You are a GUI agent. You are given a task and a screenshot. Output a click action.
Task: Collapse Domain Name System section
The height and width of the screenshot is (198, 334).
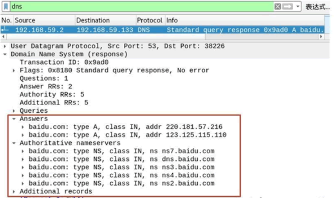pyautogui.click(x=5, y=54)
